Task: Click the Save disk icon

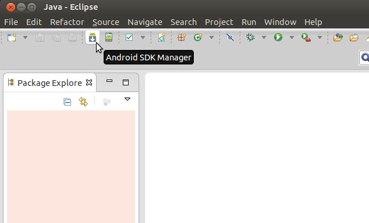Action: tap(40, 38)
